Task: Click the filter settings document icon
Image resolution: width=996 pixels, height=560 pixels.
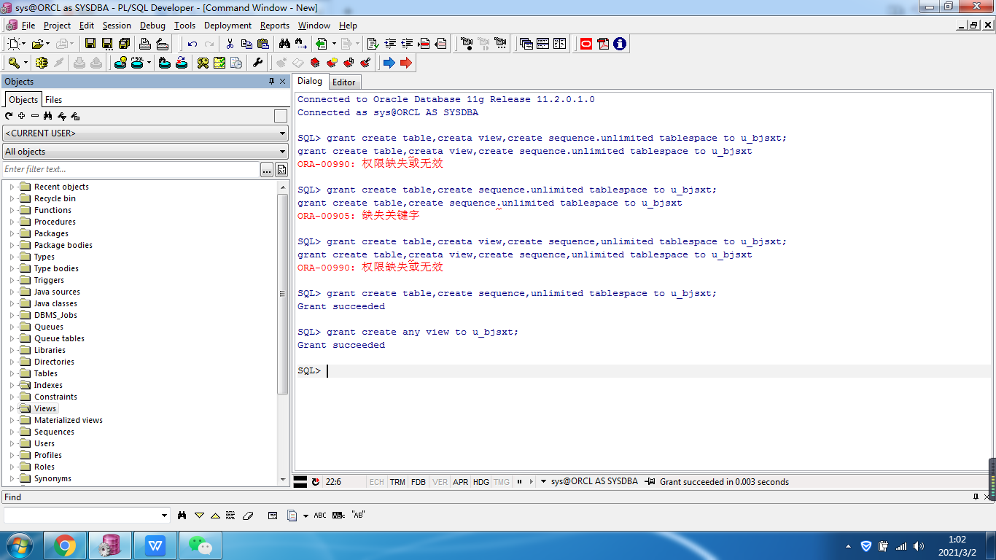Action: click(281, 170)
